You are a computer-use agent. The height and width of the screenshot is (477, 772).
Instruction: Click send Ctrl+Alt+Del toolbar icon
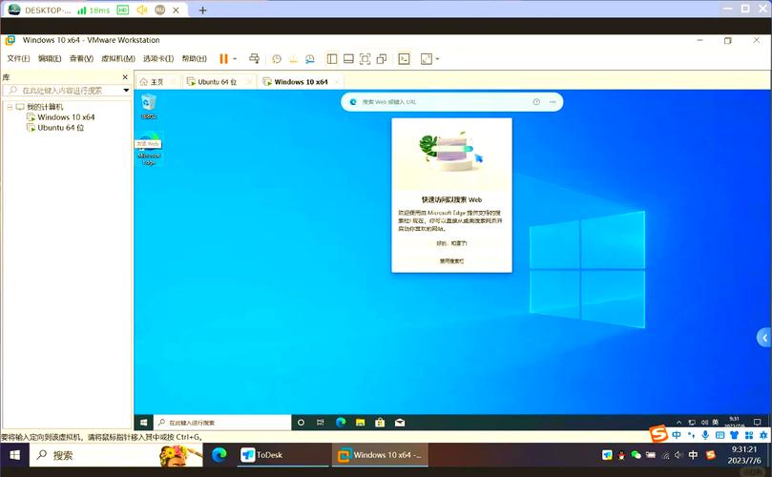pyautogui.click(x=254, y=58)
